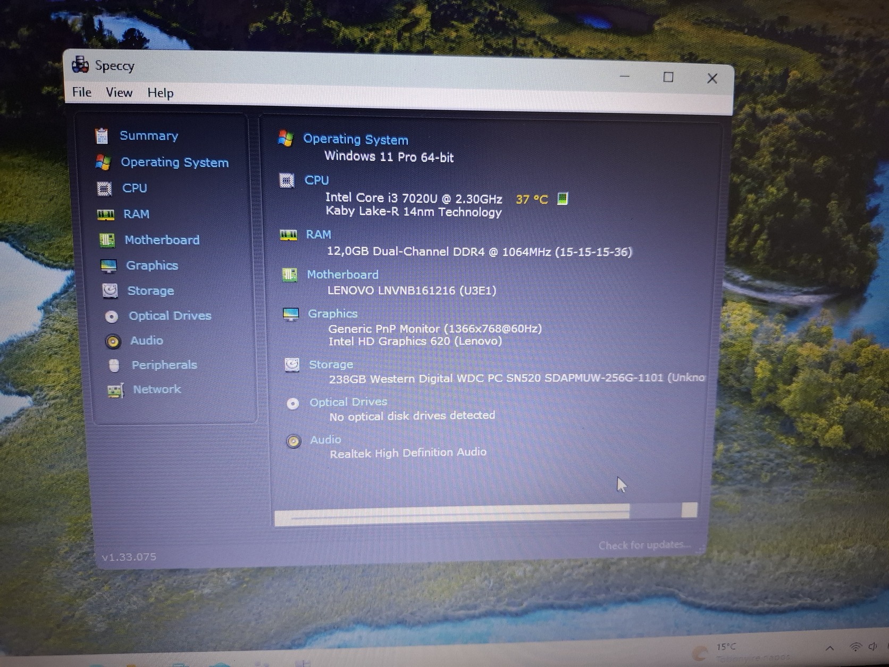Click the green CPU temperature indicator icon

(x=562, y=198)
